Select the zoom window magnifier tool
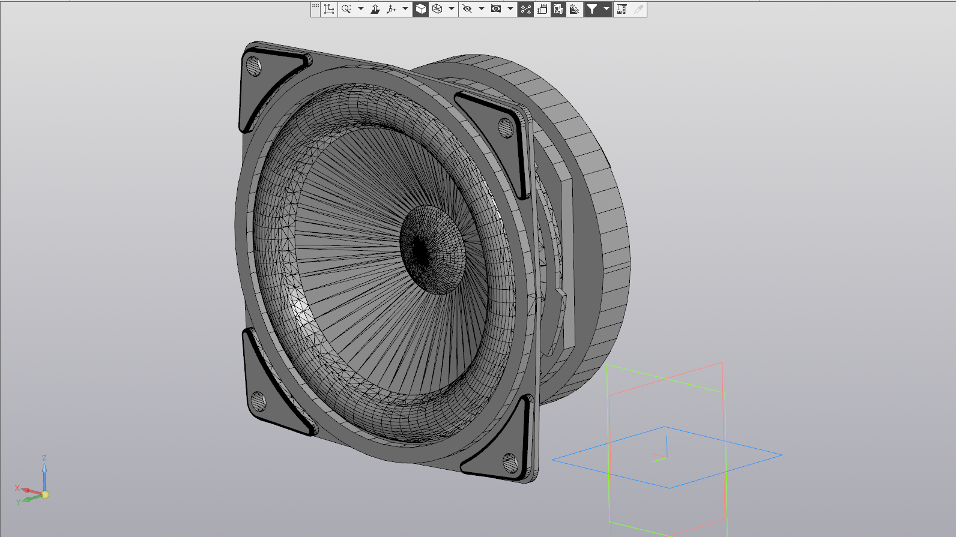Screen dimensions: 956x537 pos(346,9)
